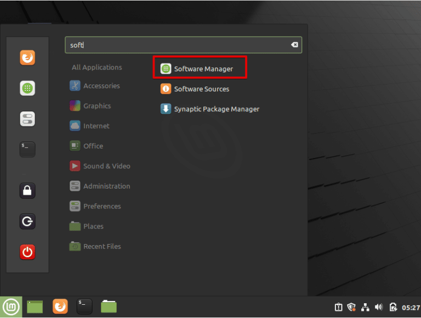Image resolution: width=421 pixels, height=318 pixels.
Task: Open Software Sources search result
Action: [x=201, y=89]
